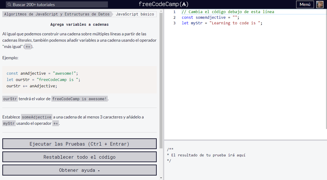Run tests with Ejecutar las Pruebas button
The width and height of the screenshot is (327, 180).
pos(80,144)
